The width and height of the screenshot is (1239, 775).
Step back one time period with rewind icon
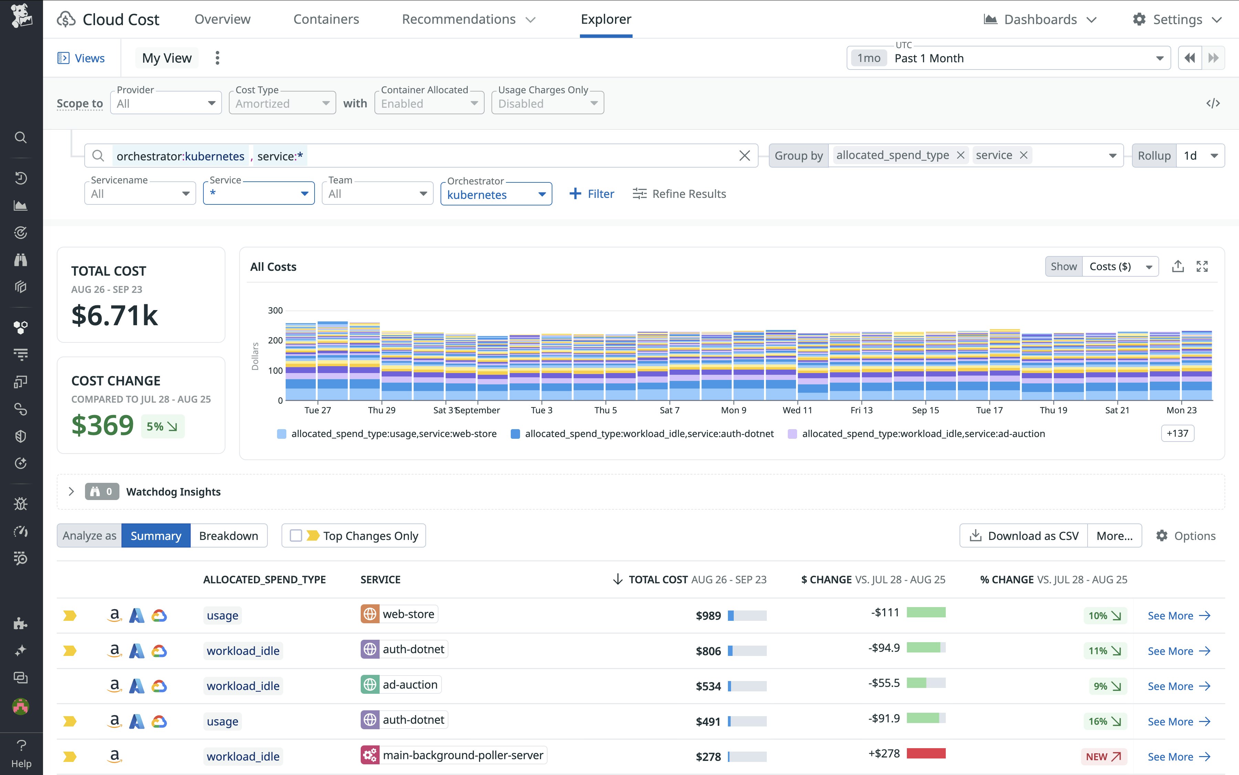tap(1189, 58)
